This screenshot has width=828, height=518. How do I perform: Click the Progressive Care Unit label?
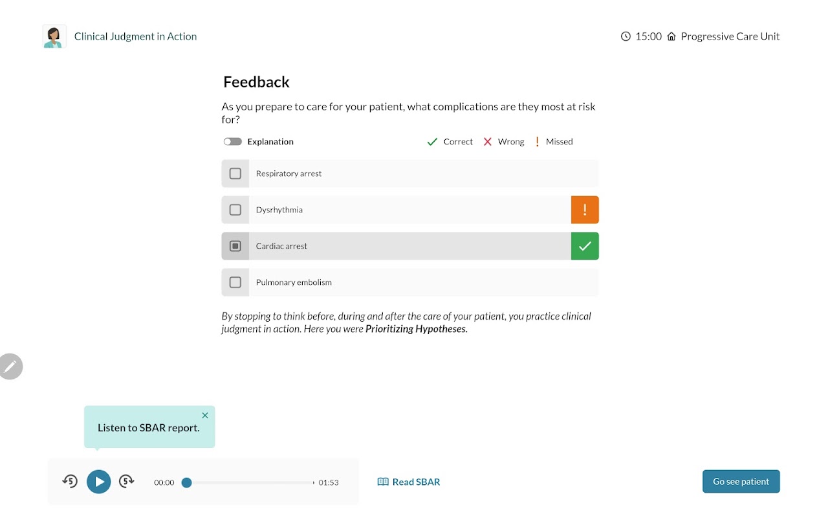pyautogui.click(x=730, y=36)
